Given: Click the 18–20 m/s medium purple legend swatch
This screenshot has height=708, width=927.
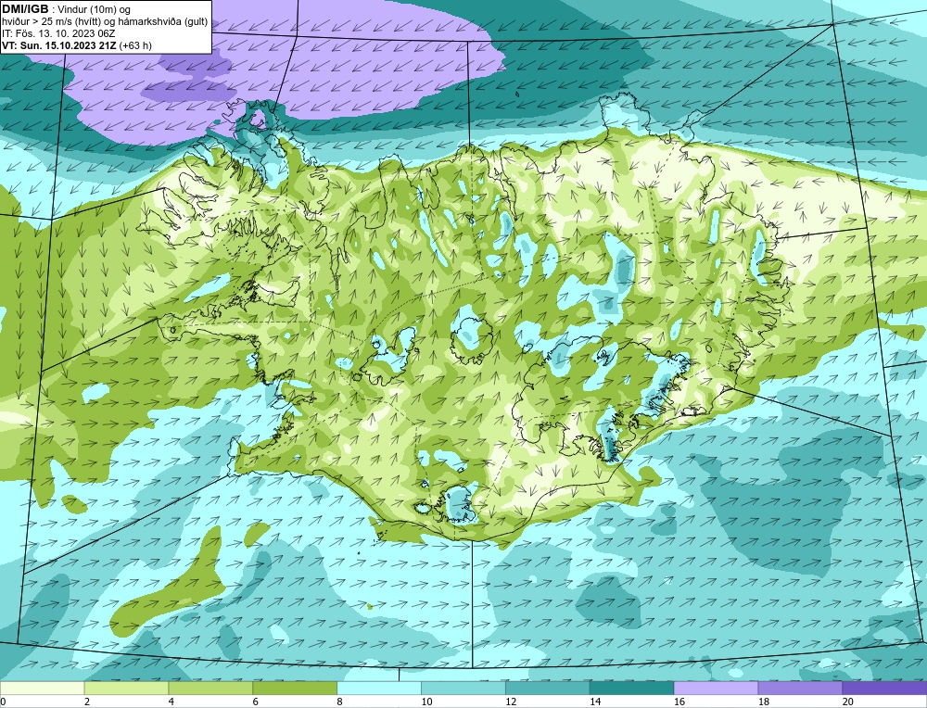Looking at the screenshot, I should [801, 688].
